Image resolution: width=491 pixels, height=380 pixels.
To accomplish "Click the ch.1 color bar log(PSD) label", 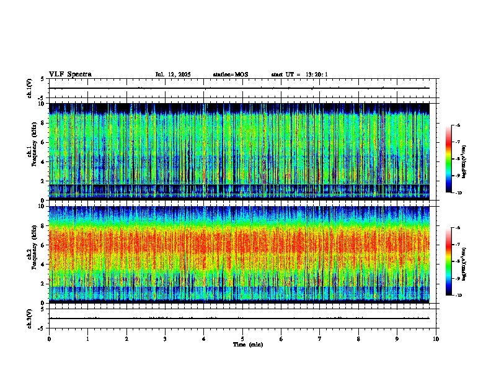I will pyautogui.click(x=464, y=162).
